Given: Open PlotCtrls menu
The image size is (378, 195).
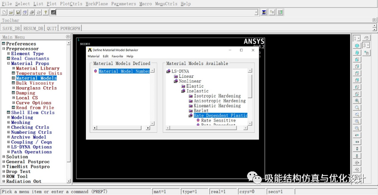Looking at the screenshot, I should [x=71, y=3].
